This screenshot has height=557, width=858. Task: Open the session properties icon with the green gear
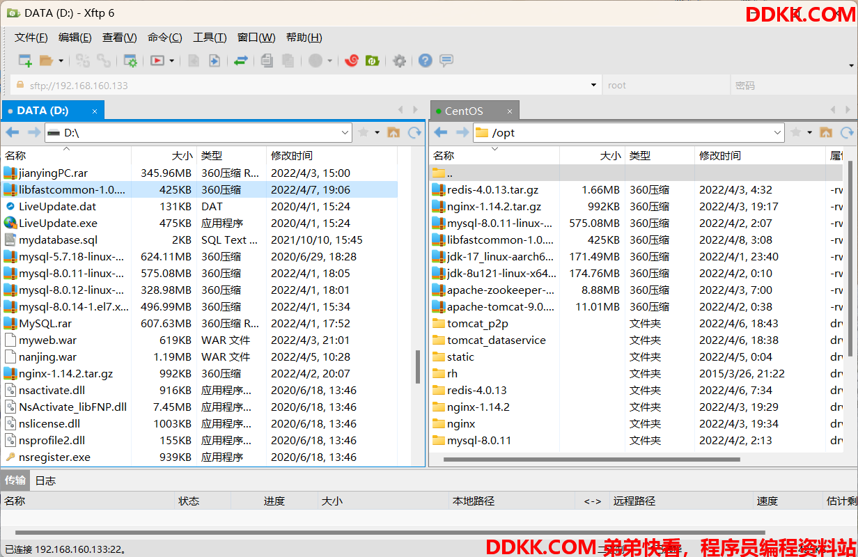[x=130, y=61]
